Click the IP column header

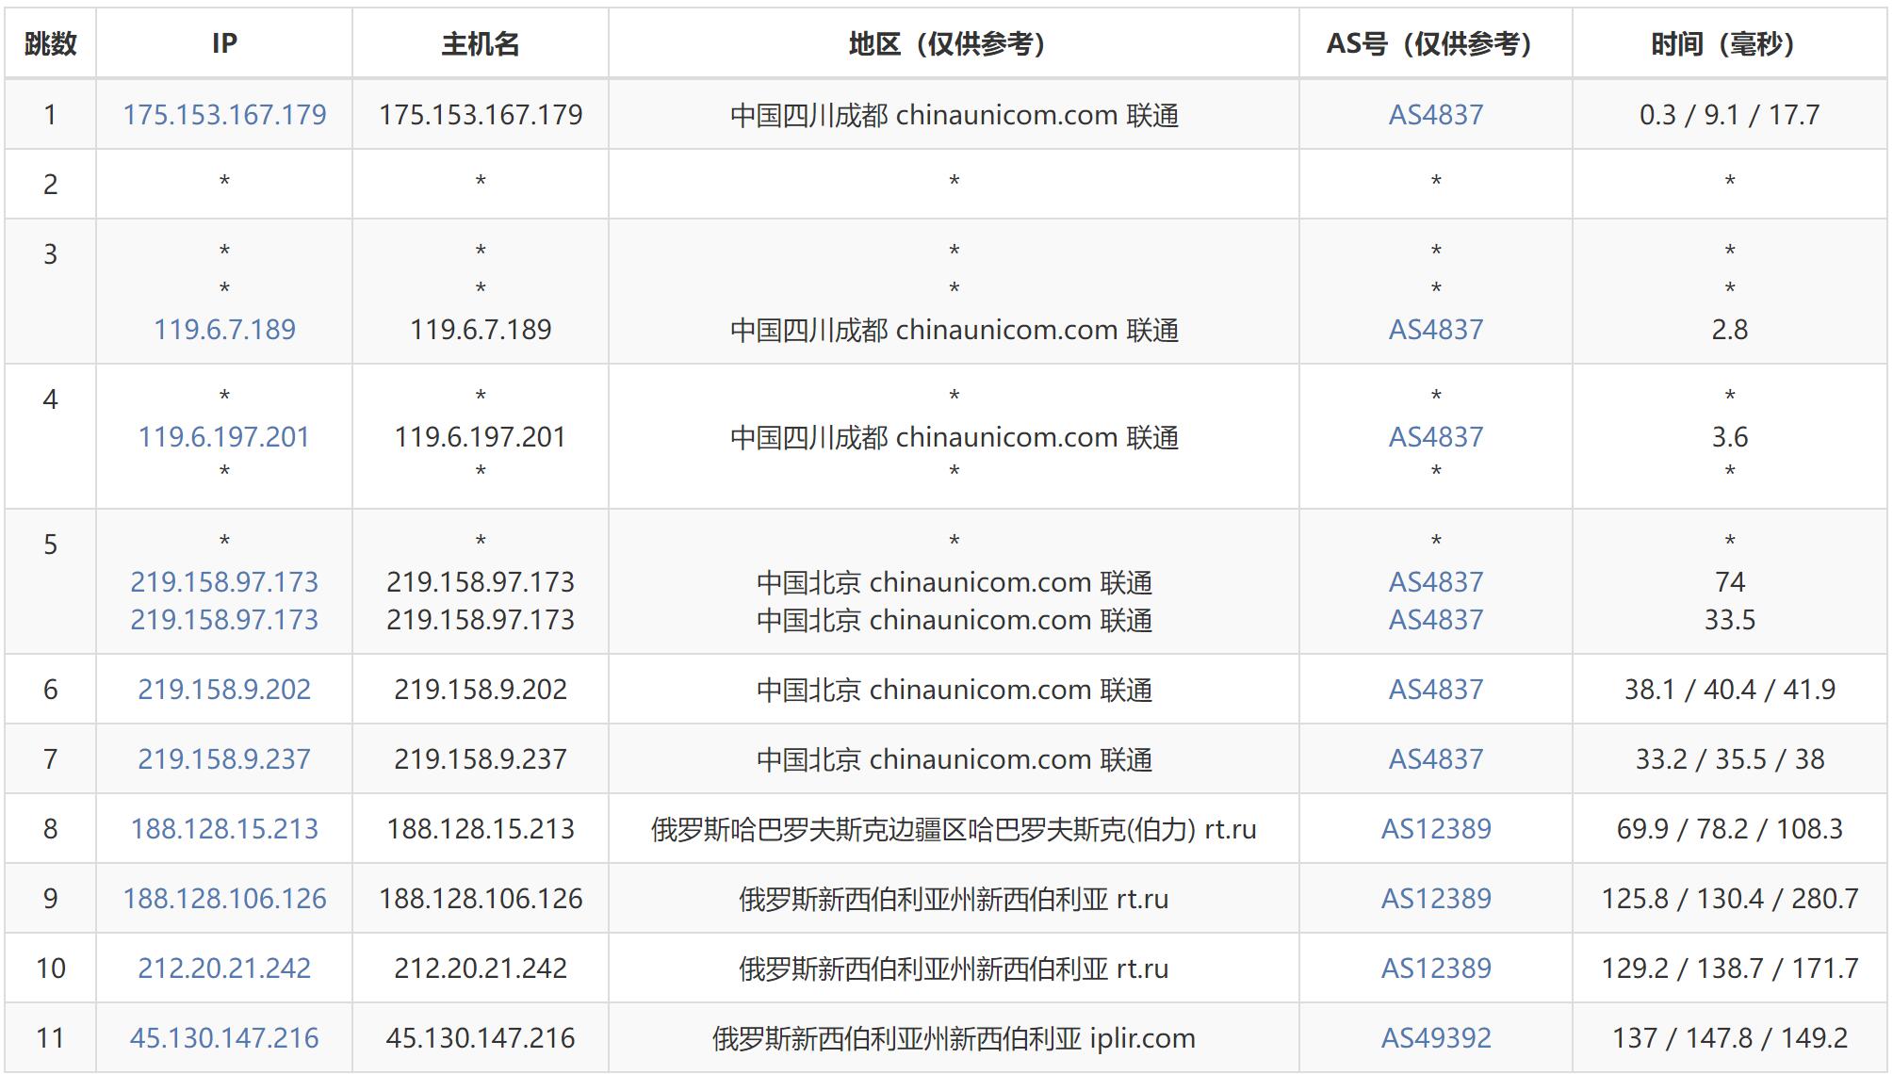point(224,43)
